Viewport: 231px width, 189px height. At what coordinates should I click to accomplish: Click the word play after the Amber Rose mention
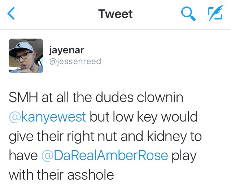click(x=184, y=156)
